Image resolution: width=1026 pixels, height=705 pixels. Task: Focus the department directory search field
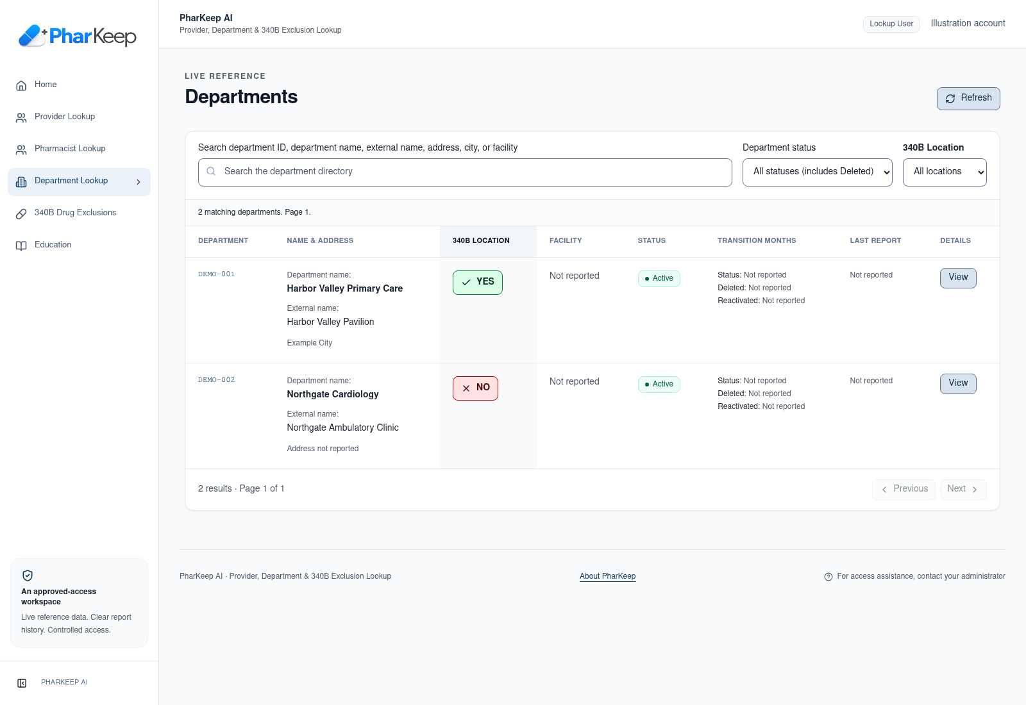465,172
